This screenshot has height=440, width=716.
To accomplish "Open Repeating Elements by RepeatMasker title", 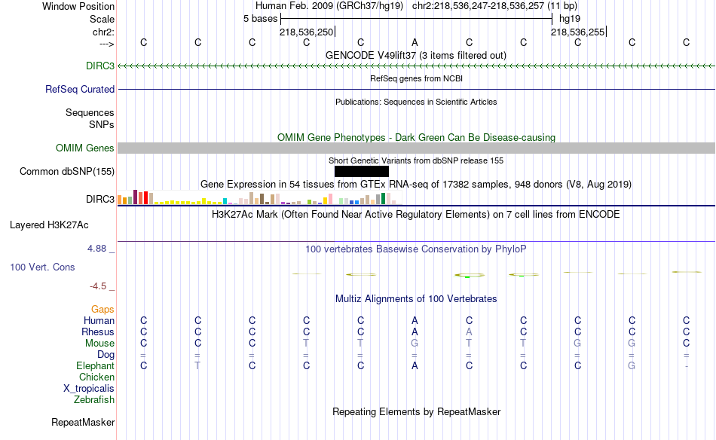I will (416, 411).
